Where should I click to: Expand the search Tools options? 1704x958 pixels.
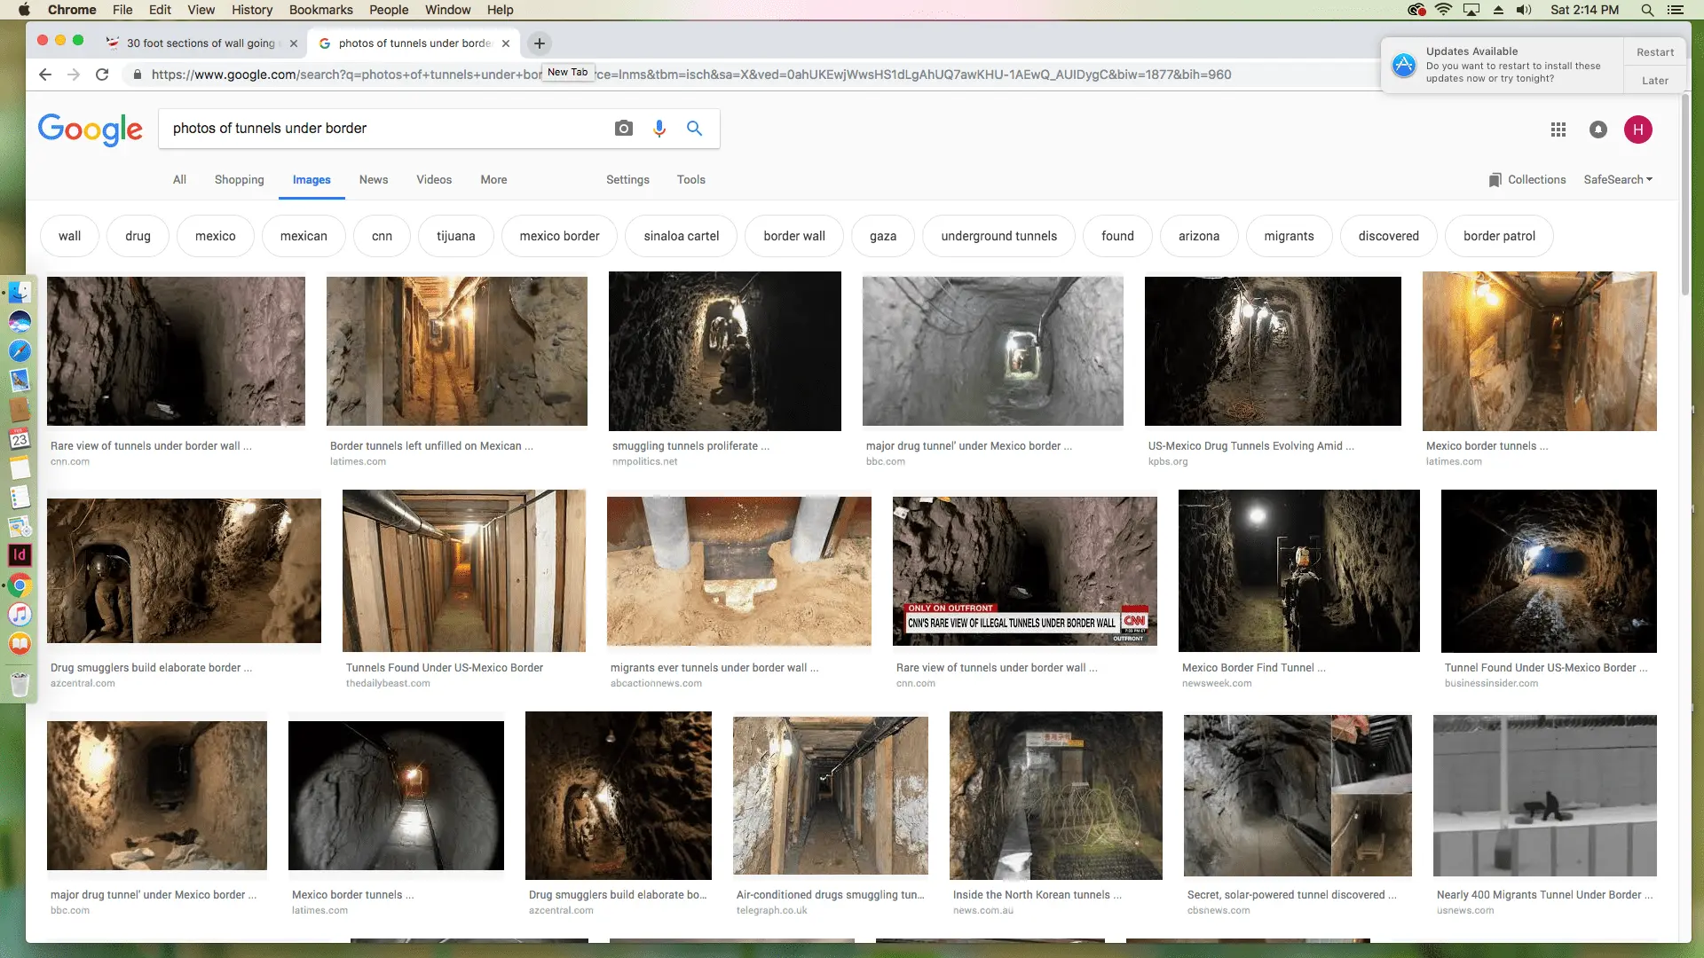(x=690, y=179)
